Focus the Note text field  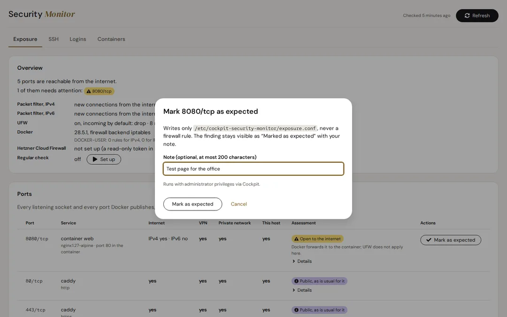click(253, 169)
